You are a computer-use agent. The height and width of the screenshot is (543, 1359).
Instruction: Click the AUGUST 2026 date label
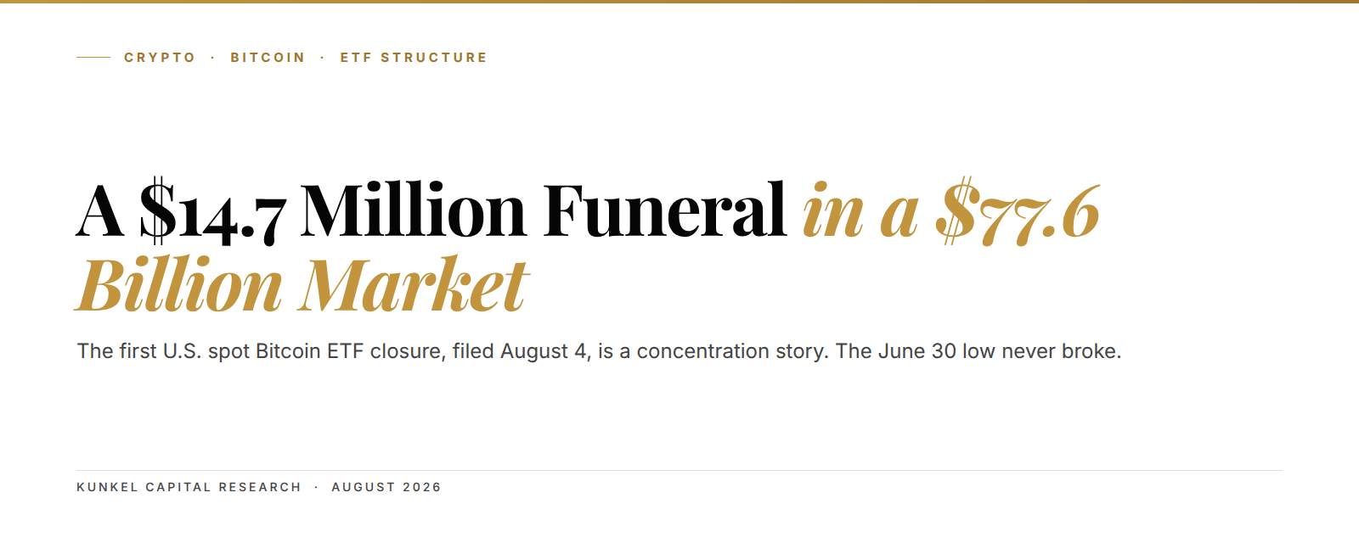click(386, 487)
